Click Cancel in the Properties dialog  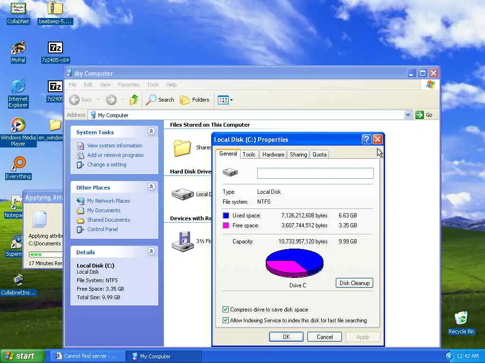[x=324, y=337]
